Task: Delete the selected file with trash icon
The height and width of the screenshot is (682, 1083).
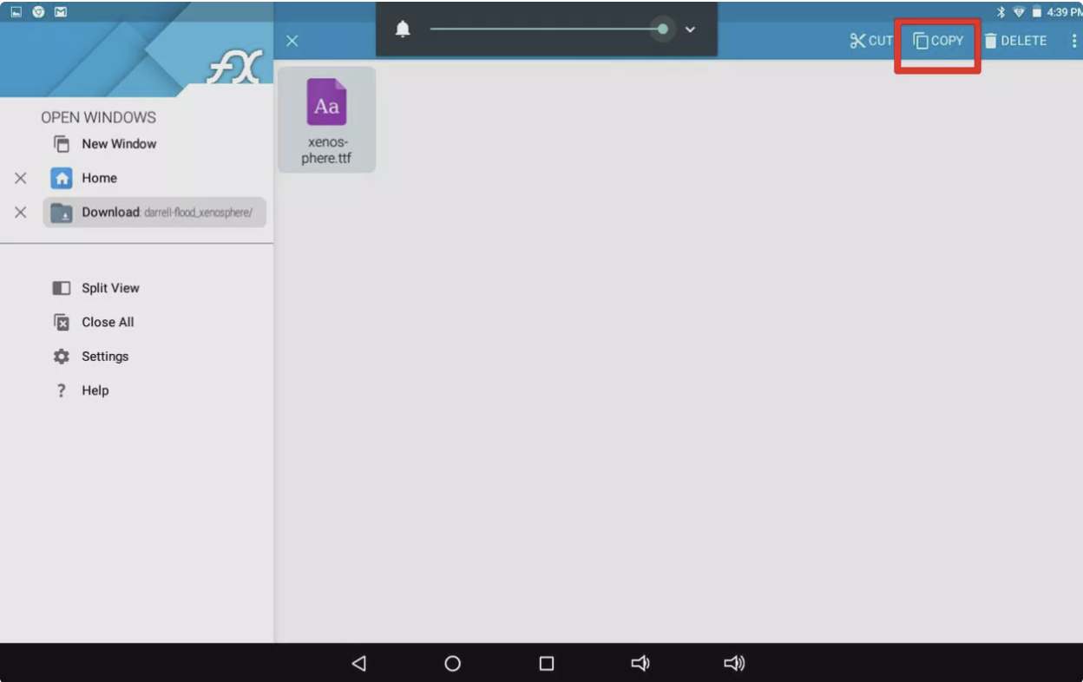Action: tap(1015, 41)
